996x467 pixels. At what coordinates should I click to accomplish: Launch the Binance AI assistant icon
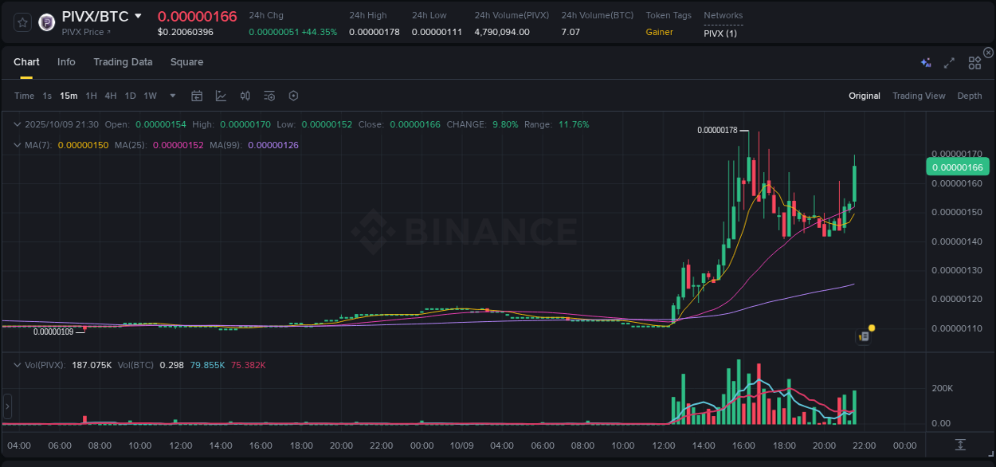pos(925,61)
